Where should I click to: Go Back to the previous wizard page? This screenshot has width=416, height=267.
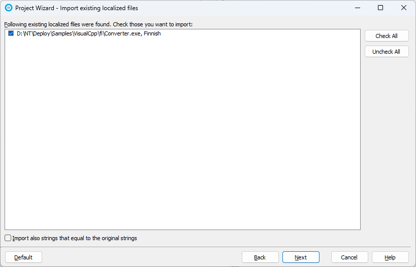click(260, 257)
